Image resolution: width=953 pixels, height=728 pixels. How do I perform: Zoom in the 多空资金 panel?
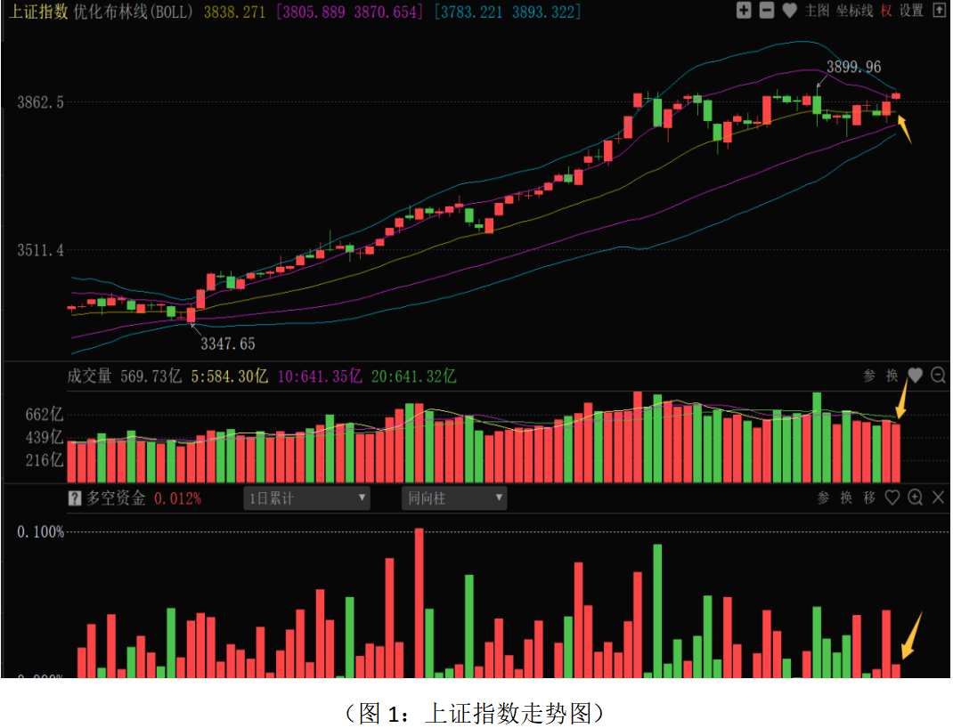[915, 498]
